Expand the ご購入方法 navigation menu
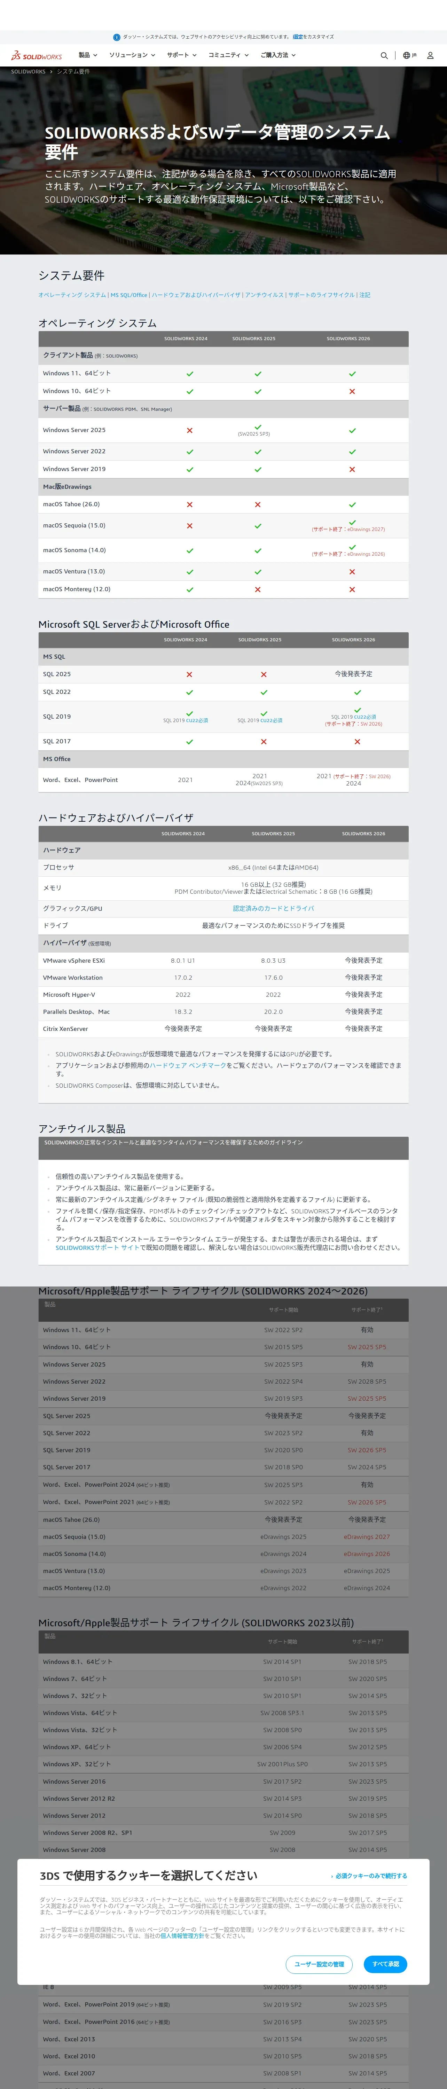 (x=277, y=55)
